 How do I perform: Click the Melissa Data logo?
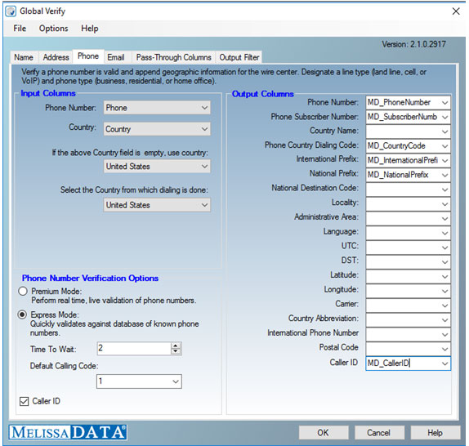68,432
